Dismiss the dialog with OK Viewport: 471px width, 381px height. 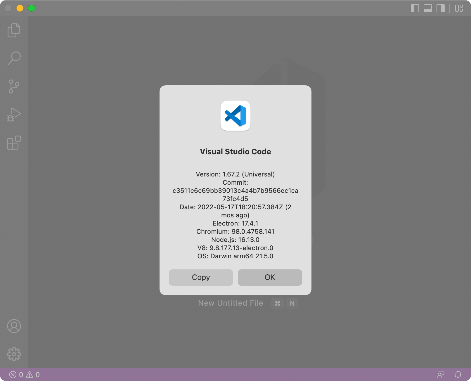(x=269, y=278)
